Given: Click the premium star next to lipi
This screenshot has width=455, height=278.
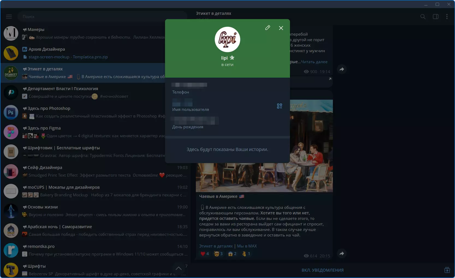Looking at the screenshot, I should [232, 58].
